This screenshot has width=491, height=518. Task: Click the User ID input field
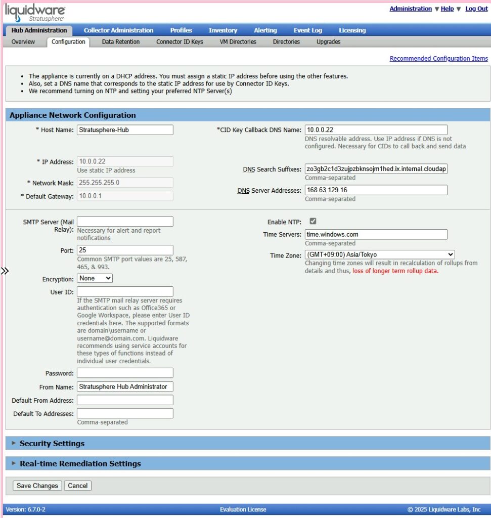pyautogui.click(x=125, y=291)
